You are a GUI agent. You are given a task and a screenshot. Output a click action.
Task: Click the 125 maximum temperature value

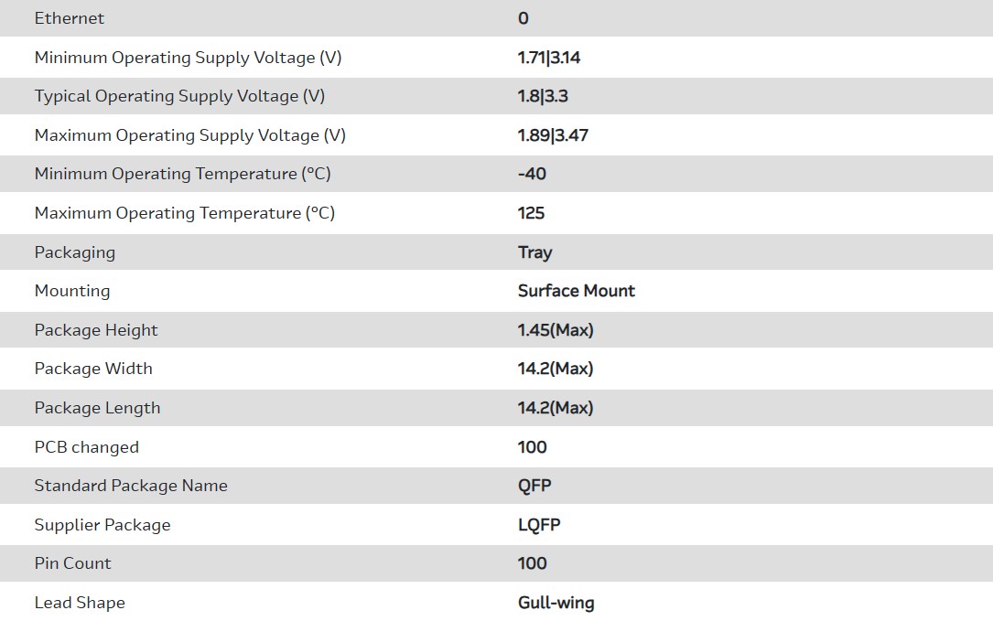point(531,213)
